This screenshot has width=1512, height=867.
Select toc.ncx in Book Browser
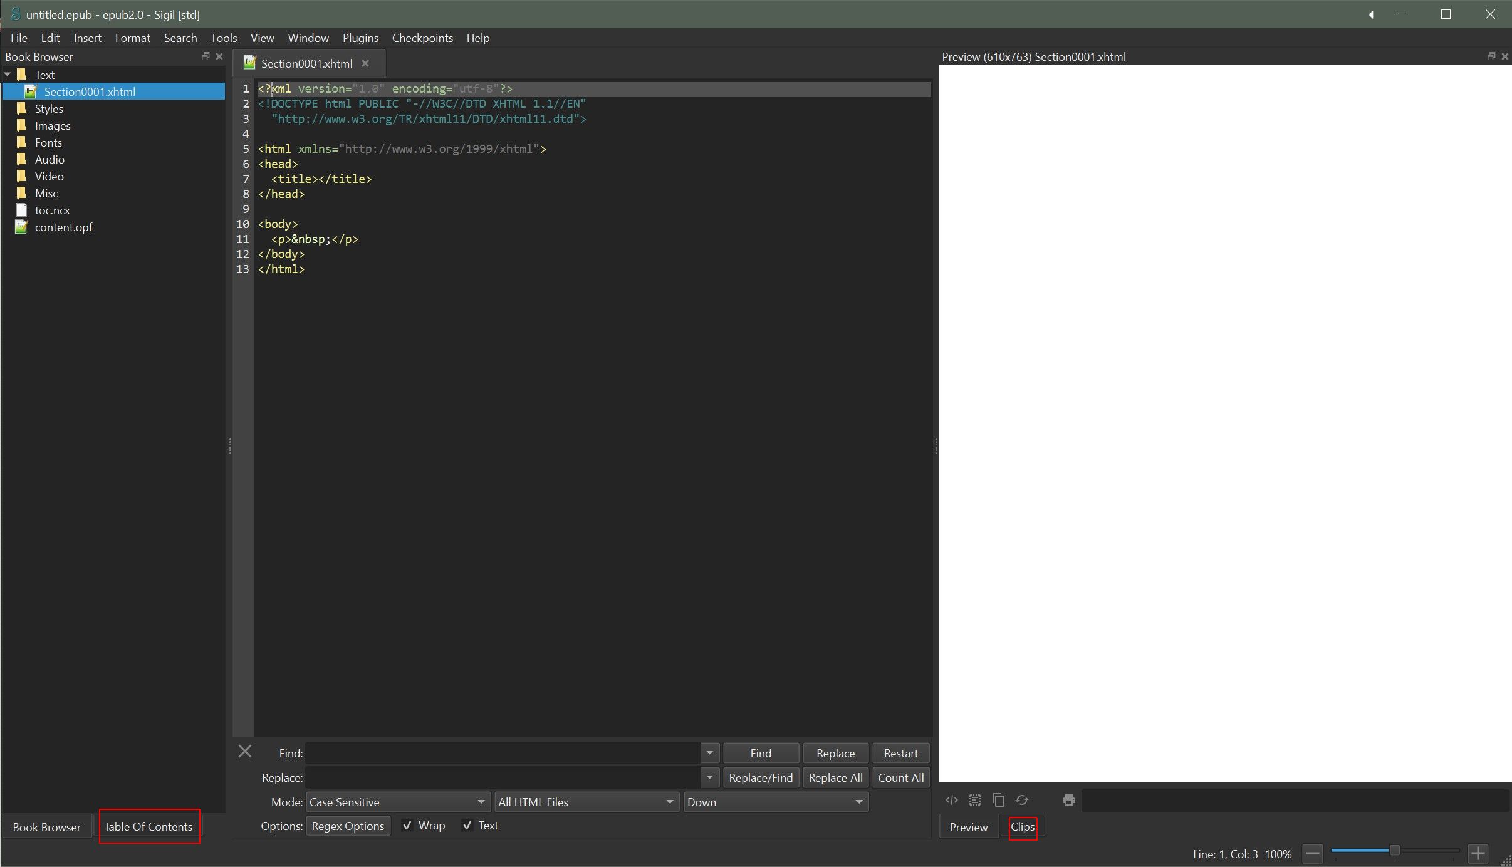click(52, 210)
